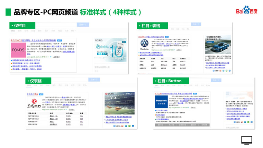Click the search button in 仅表格 panel
263x148 pixels.
(94, 80)
